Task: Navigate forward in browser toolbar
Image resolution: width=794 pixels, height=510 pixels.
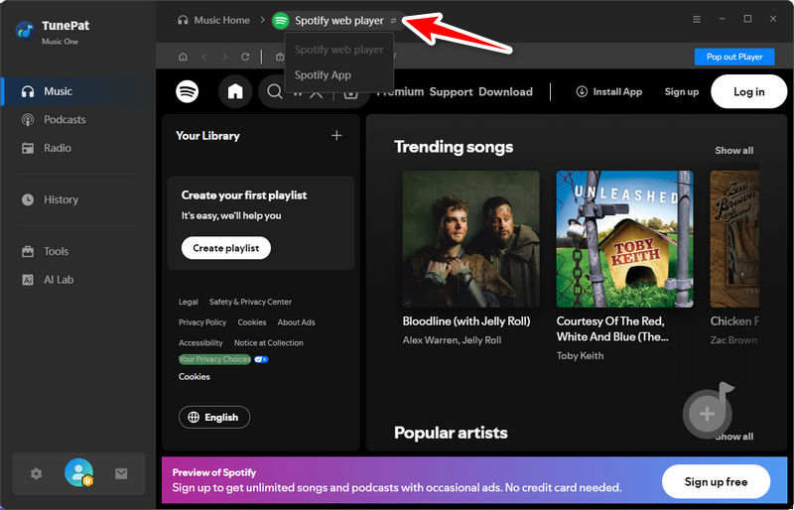Action: point(225,57)
